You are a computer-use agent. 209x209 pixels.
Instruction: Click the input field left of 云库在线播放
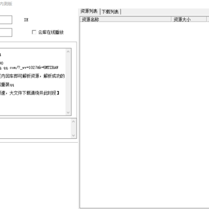[x=6, y=33]
